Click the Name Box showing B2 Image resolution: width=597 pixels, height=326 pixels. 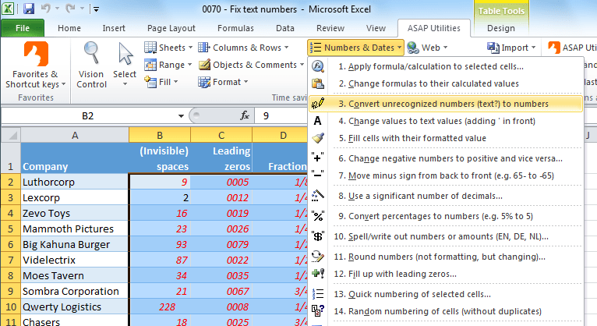87,115
